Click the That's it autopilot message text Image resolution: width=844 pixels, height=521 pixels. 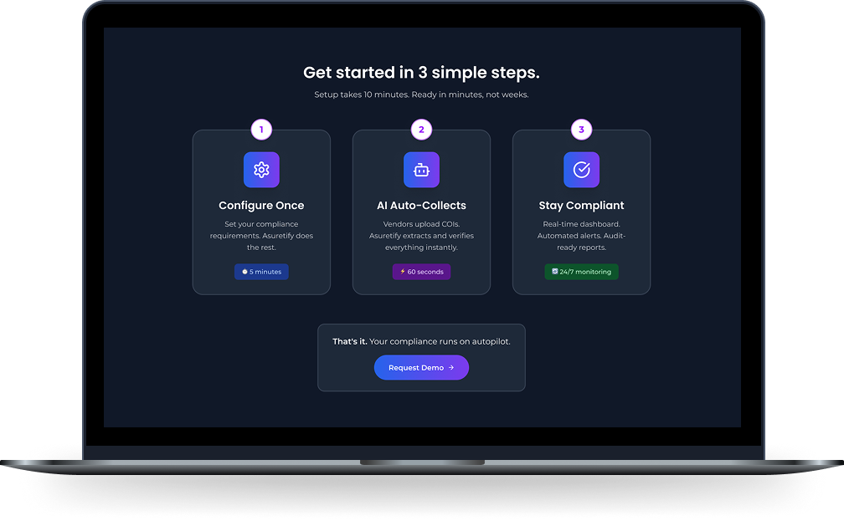[x=421, y=341]
